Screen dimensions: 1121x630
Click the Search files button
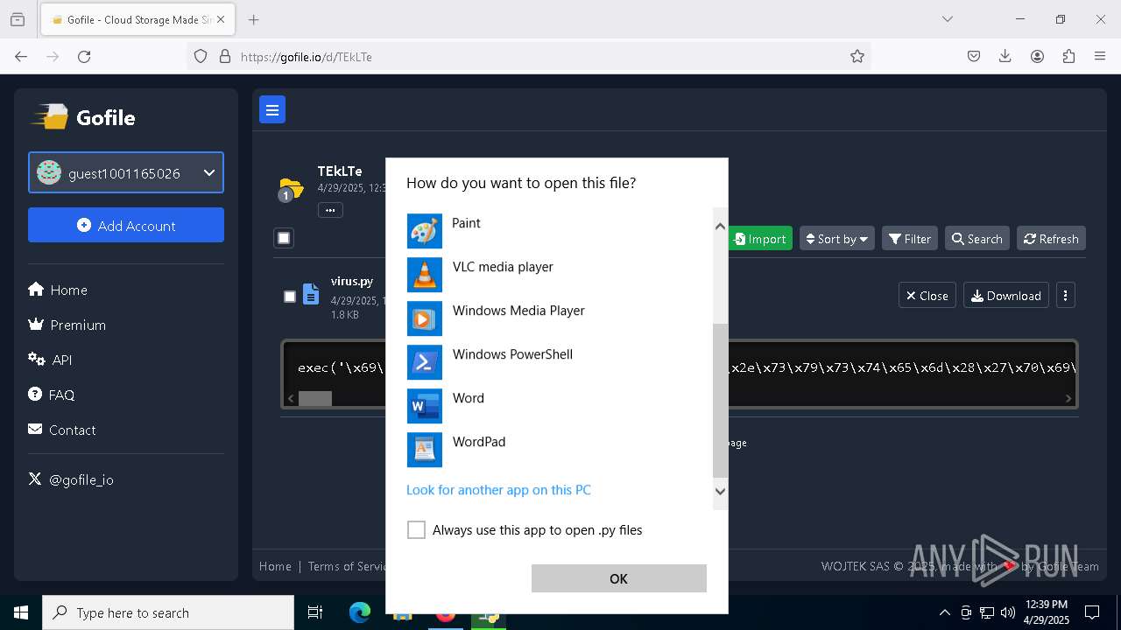coord(977,239)
